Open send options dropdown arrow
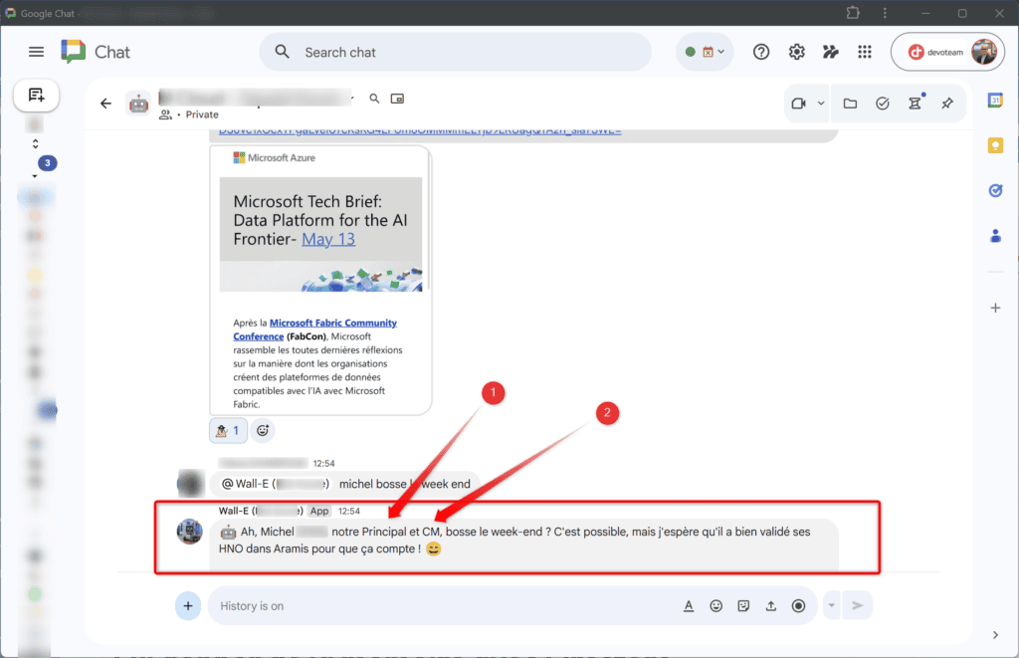This screenshot has height=658, width=1019. click(x=831, y=606)
